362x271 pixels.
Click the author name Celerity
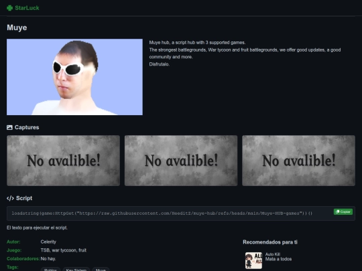48,242
